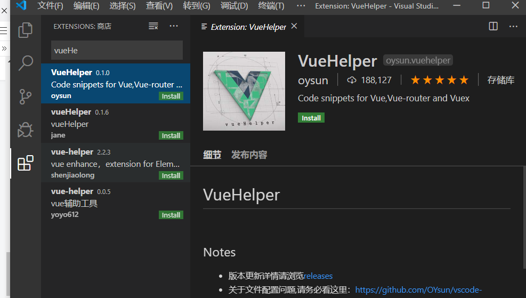
Task: Select vue-helper 2.2.3 extension in list
Action: pyautogui.click(x=116, y=163)
